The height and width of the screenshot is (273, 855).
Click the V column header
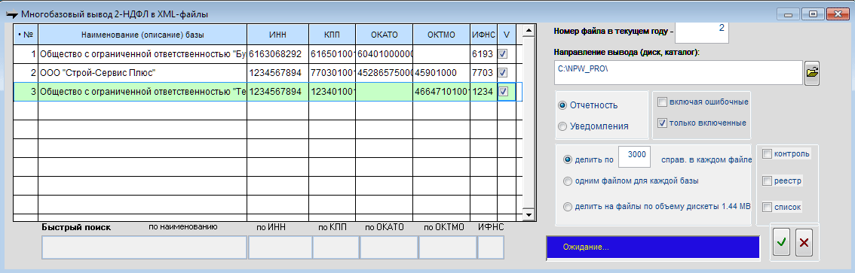pos(506,35)
